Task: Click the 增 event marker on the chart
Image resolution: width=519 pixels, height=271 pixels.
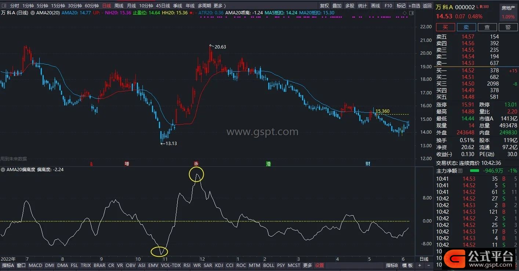Action: tap(127, 164)
